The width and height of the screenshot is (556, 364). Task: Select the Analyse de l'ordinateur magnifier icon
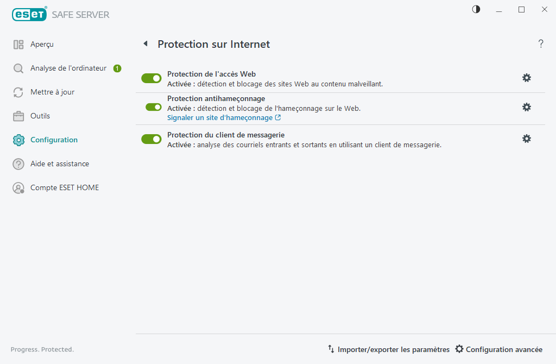tap(18, 68)
